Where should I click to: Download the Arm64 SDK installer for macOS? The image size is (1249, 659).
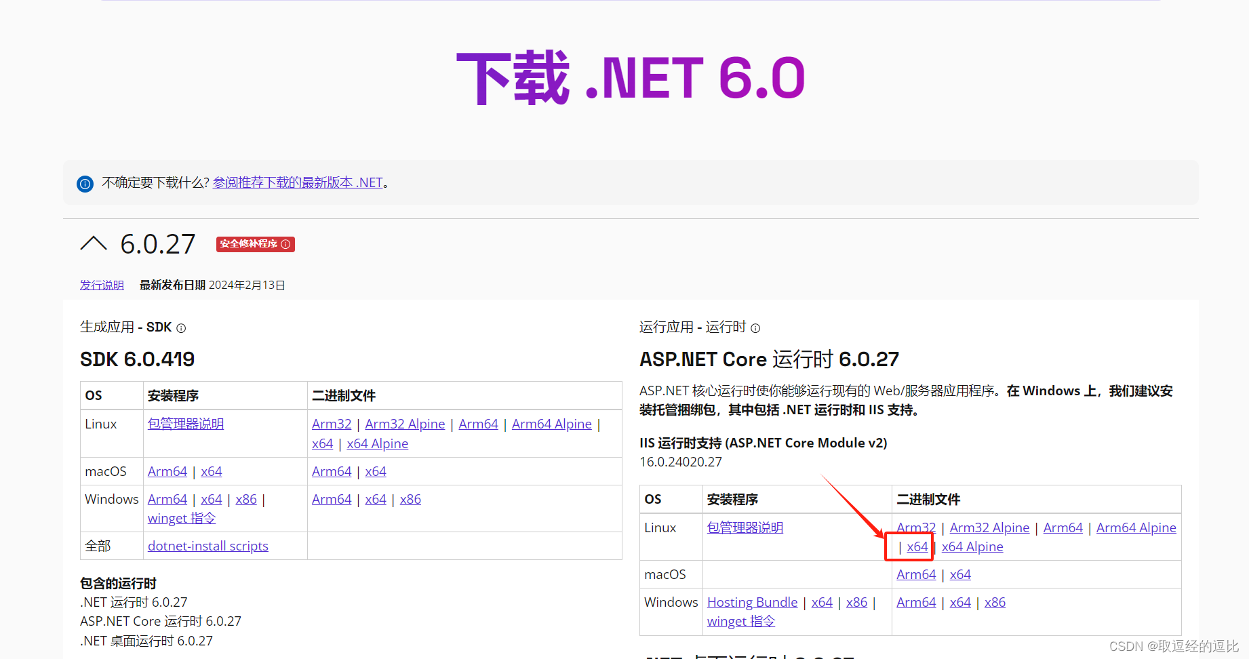(x=167, y=471)
